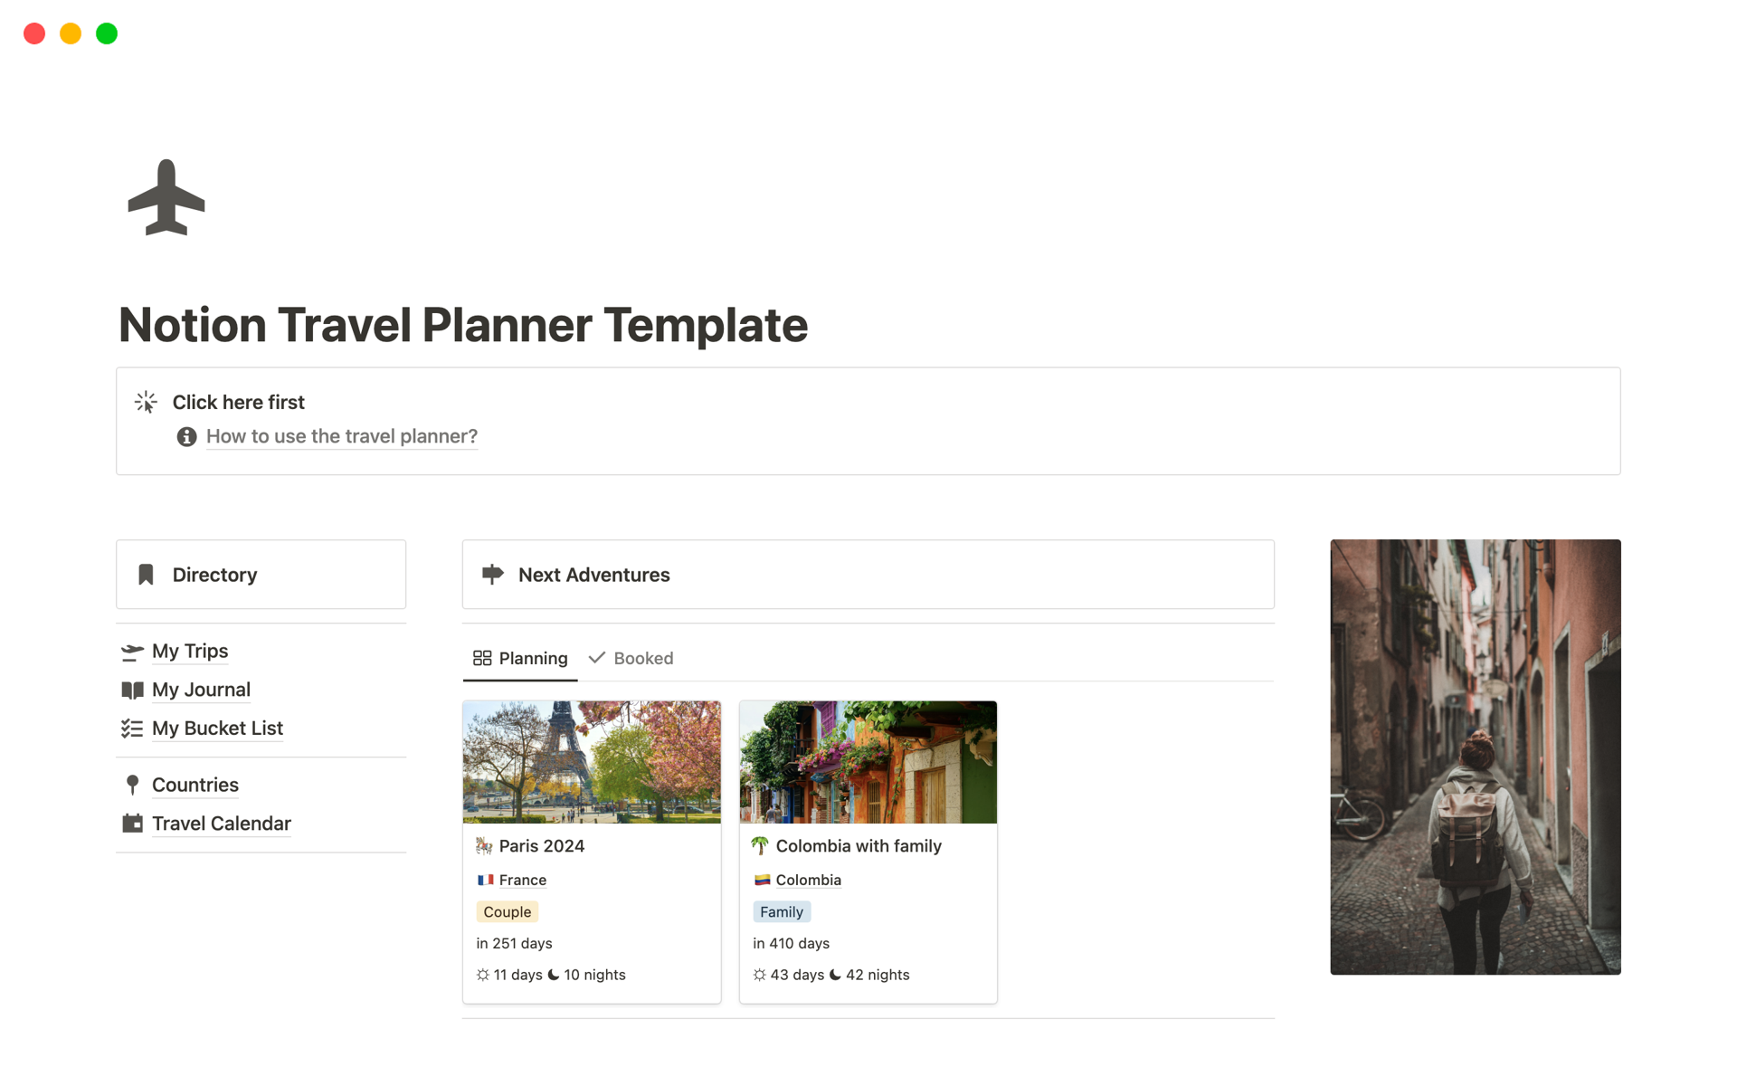The width and height of the screenshot is (1737, 1086).
Task: Click the info icon beside the how-to link
Action: 186,437
